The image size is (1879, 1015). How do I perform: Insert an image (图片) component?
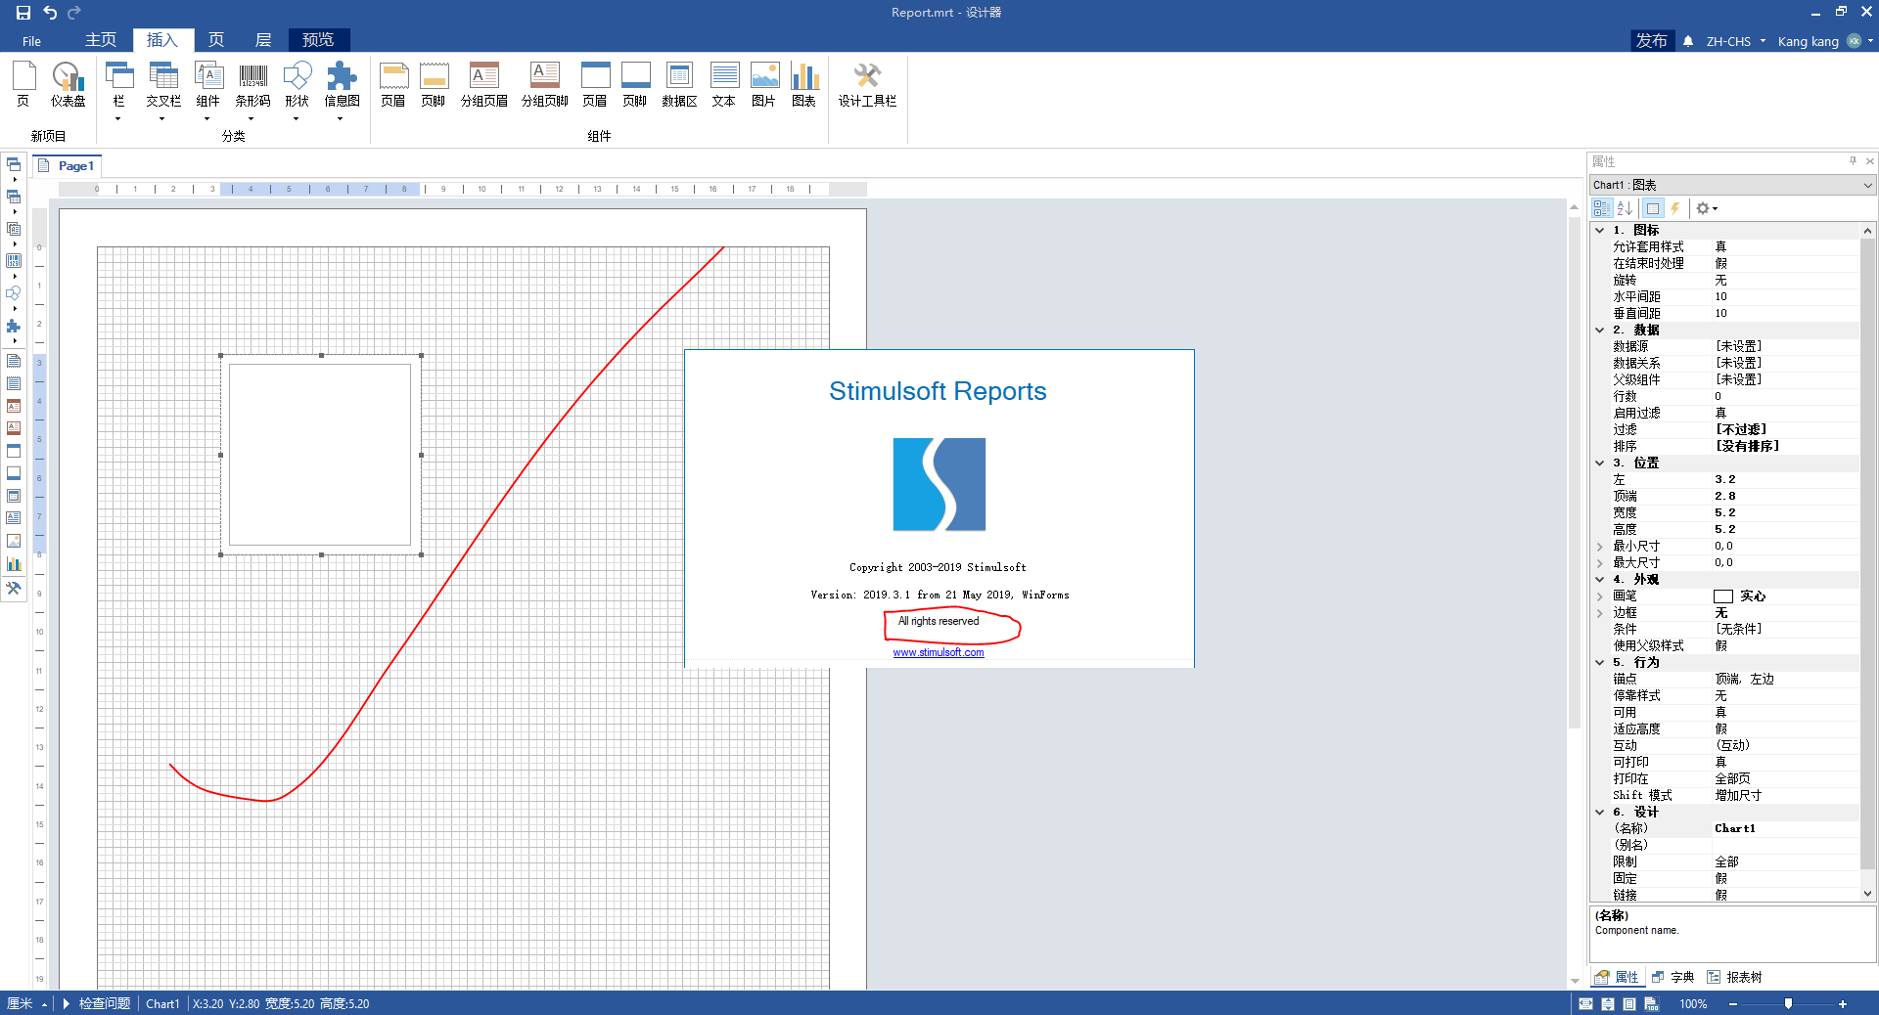pyautogui.click(x=764, y=84)
